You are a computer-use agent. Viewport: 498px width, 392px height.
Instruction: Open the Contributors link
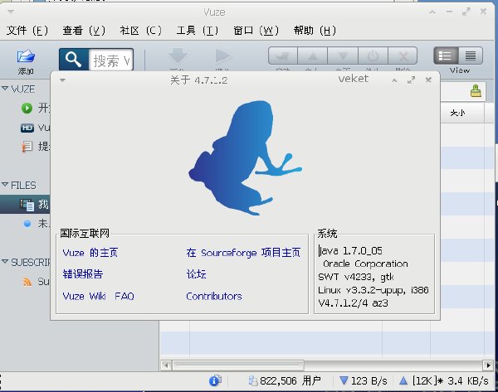(214, 296)
